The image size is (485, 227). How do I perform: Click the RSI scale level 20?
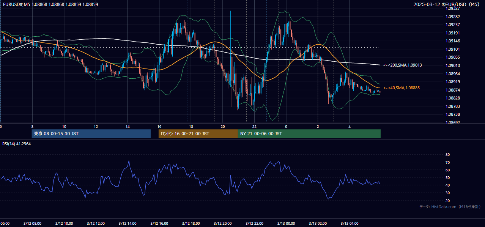pos(447,201)
